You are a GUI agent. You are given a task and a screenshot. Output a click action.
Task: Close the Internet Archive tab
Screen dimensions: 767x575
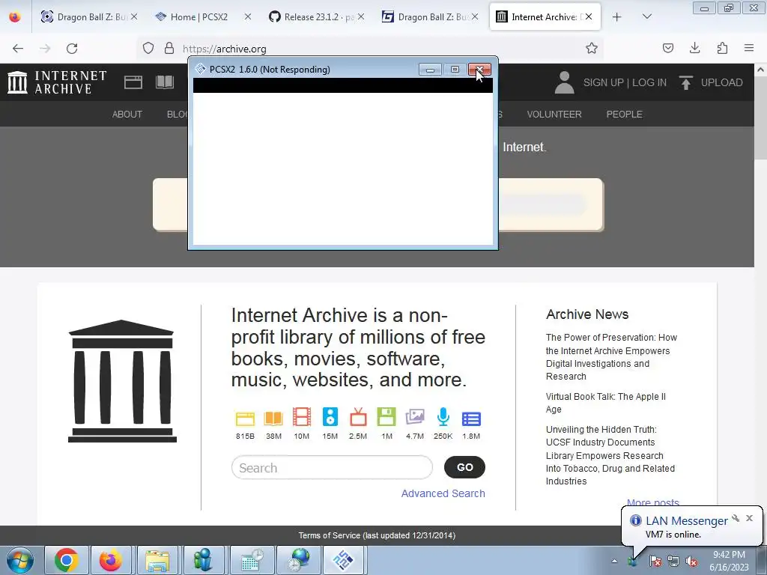coord(589,16)
